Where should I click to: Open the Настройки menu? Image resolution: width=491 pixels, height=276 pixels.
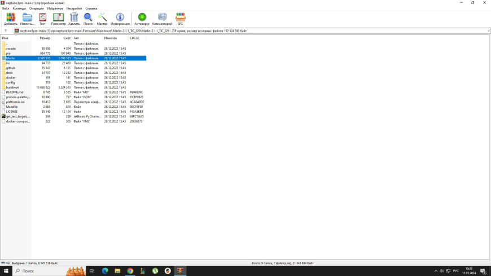click(74, 8)
